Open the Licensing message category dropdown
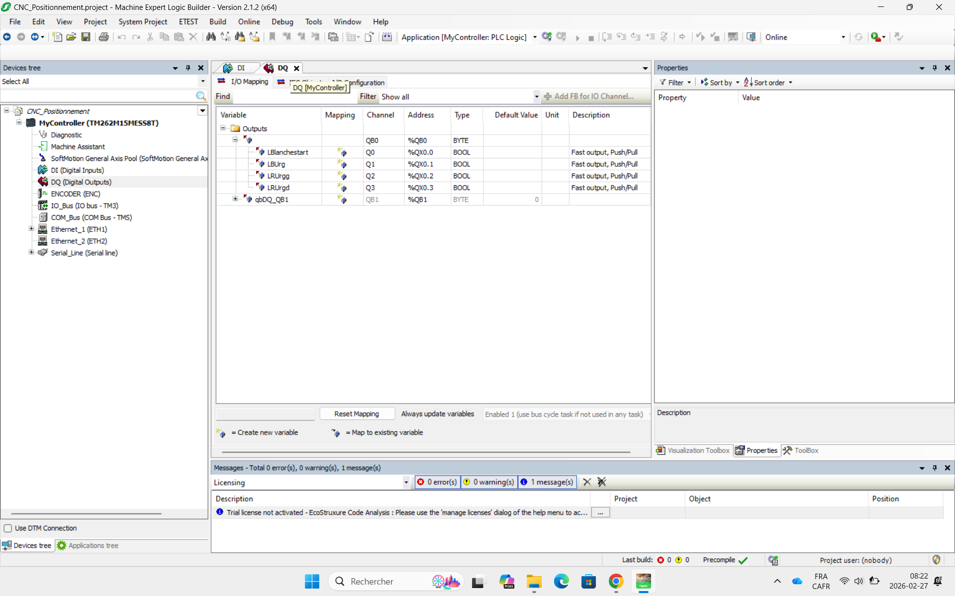 coord(406,482)
